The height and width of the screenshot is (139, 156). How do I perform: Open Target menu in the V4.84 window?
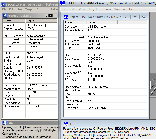29,9
